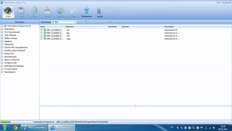Toggle checkbox for the .ras registry entry

[x=42, y=30]
